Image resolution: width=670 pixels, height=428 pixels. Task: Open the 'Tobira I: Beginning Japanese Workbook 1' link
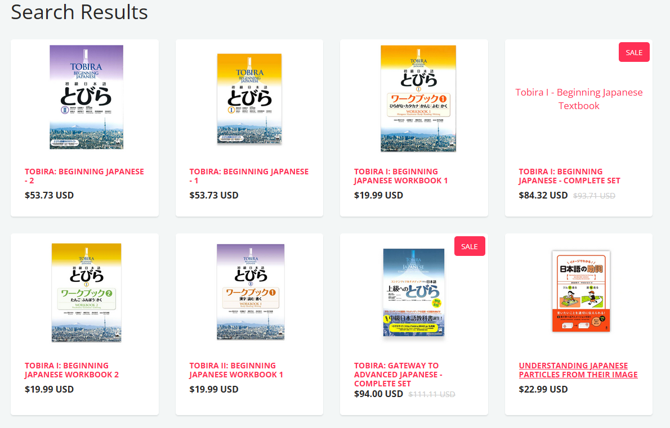point(401,176)
